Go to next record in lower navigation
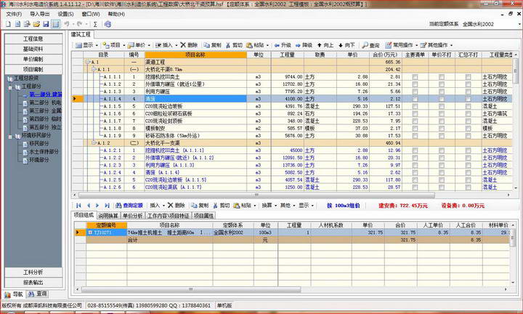This screenshot has width=523, height=314. tap(97, 206)
